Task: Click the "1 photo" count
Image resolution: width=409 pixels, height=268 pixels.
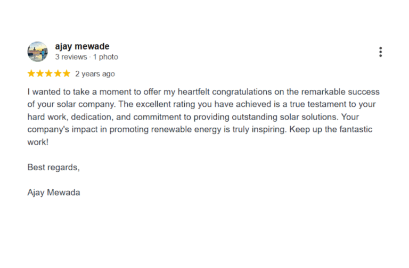Action: click(x=105, y=57)
